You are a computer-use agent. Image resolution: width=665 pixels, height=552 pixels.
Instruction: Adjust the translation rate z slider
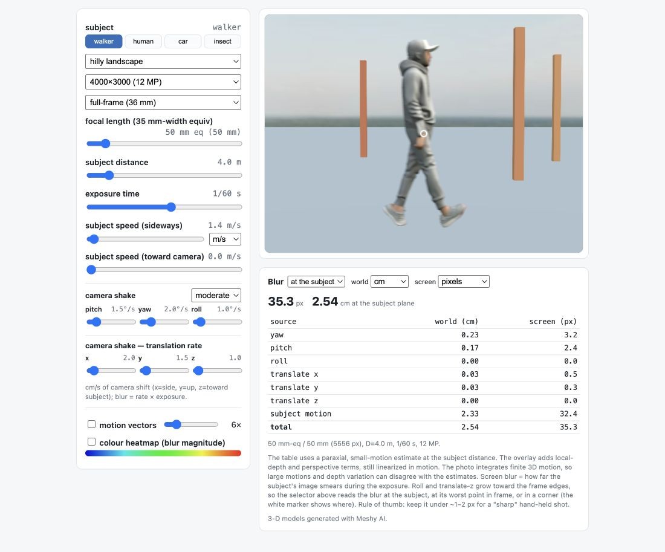[x=217, y=371]
